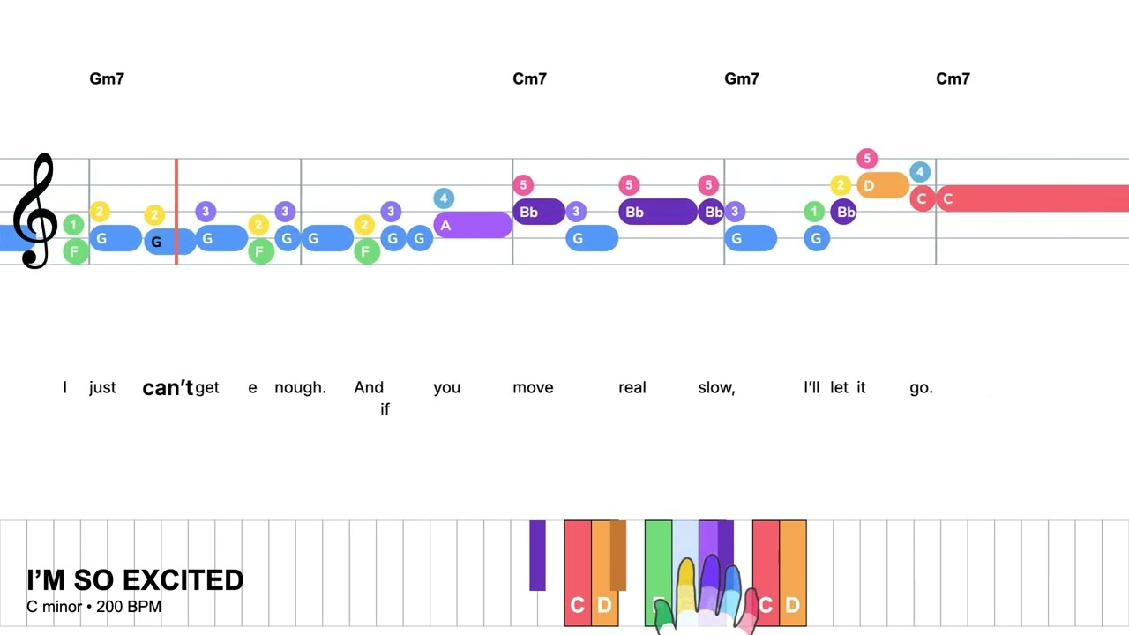Click the treble clef symbol

35,212
